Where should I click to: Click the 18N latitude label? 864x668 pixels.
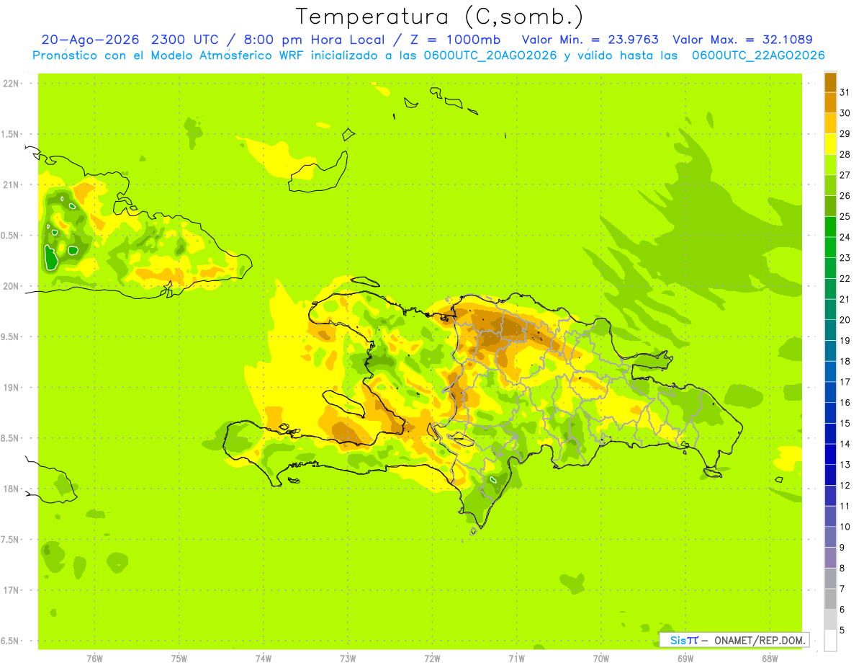coord(12,489)
